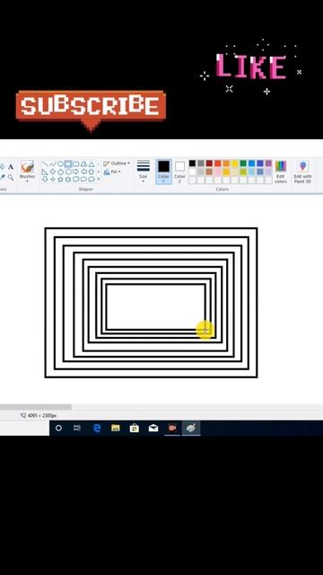The width and height of the screenshot is (323, 575).
Task: Open File Explorer from taskbar
Action: pos(116,428)
